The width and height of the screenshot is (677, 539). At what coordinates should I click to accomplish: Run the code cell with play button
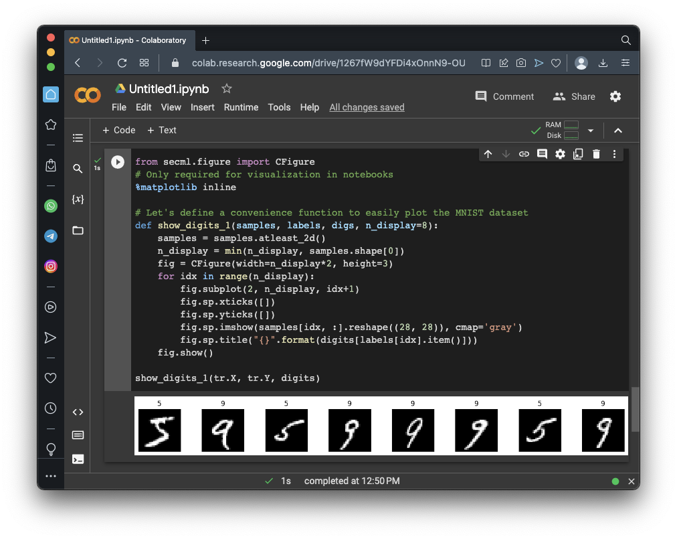[x=118, y=162]
